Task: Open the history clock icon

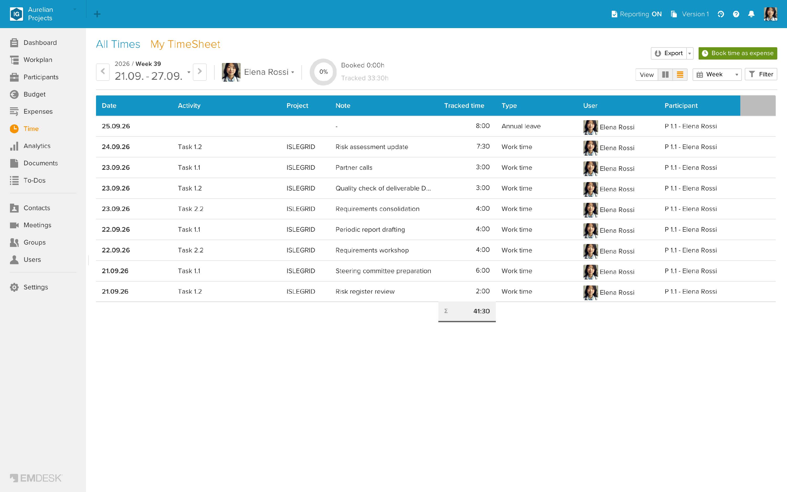Action: 721,14
